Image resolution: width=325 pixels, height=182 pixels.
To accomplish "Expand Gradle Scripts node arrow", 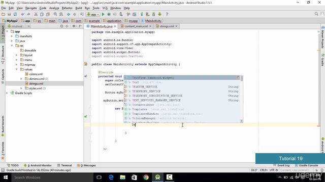I will tap(7, 93).
